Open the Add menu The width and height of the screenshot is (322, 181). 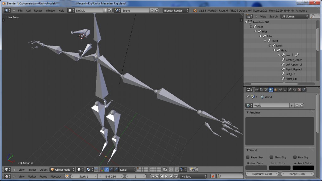pyautogui.click(x=28, y=10)
